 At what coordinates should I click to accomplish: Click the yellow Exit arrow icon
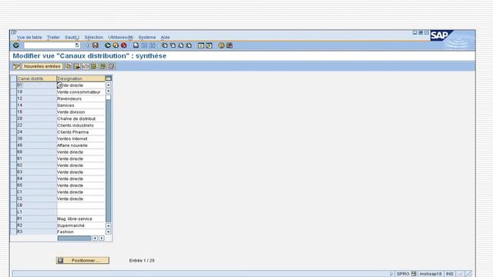click(116, 45)
